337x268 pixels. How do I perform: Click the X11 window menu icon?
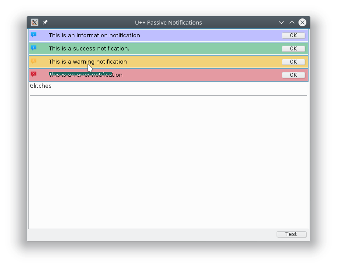point(35,22)
